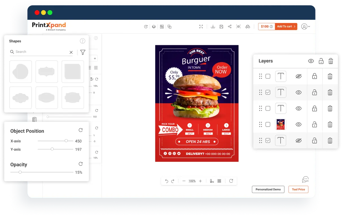Delete the first layer using trash icon
The height and width of the screenshot is (216, 342).
pyautogui.click(x=330, y=76)
